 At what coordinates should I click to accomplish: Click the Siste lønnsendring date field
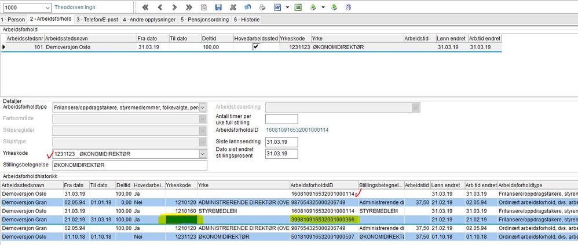[281, 142]
